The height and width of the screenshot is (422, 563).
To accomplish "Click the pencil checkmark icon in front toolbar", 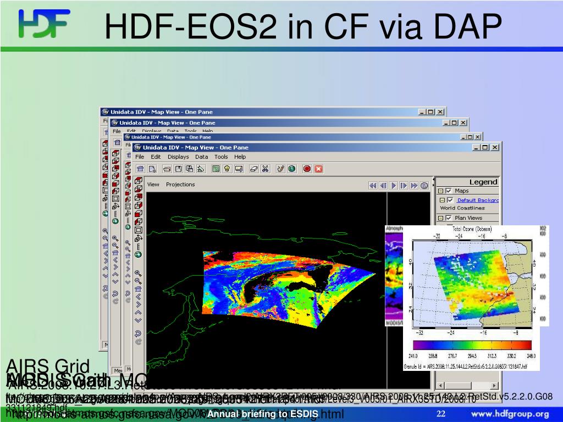I will pos(280,169).
